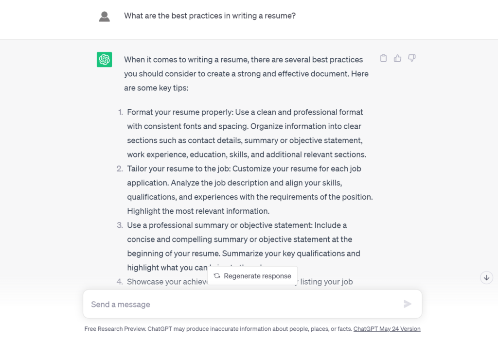
Task: Focus the Send a message input field
Action: pos(252,304)
